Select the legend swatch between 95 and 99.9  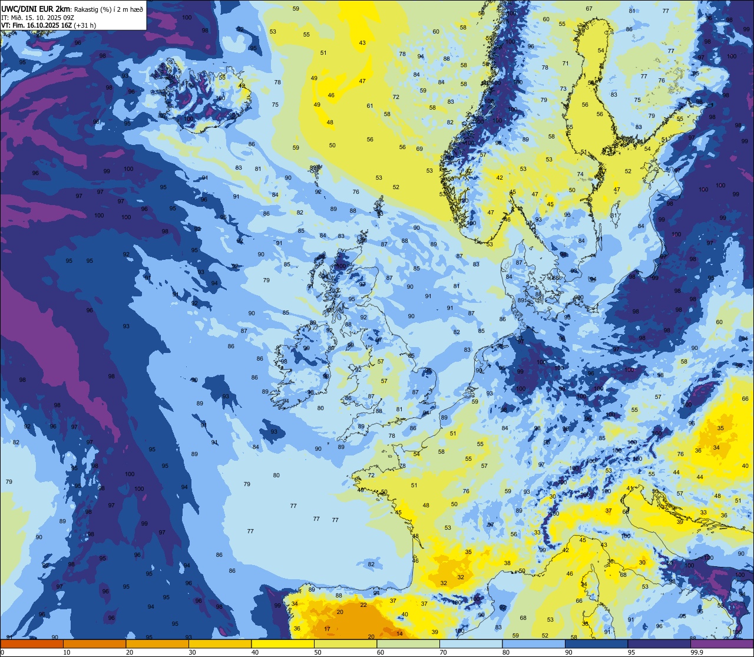pyautogui.click(x=659, y=643)
